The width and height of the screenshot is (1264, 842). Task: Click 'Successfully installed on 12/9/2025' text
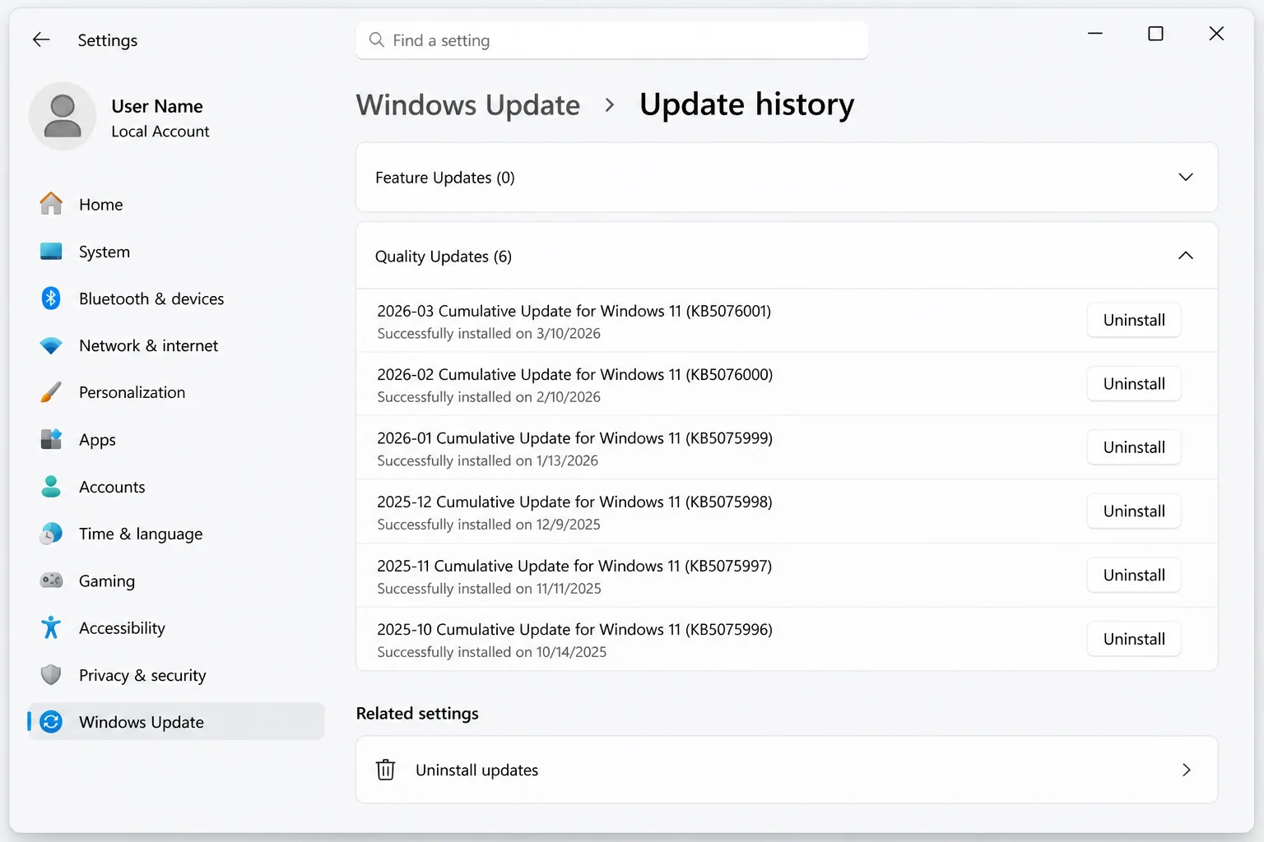point(489,524)
